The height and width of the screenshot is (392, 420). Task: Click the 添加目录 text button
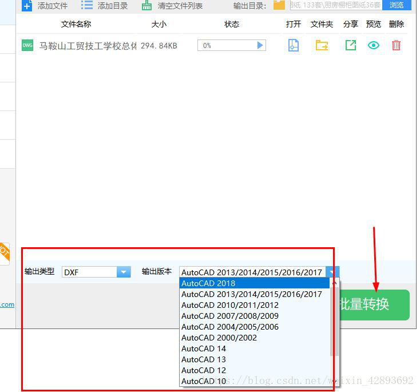(x=113, y=6)
